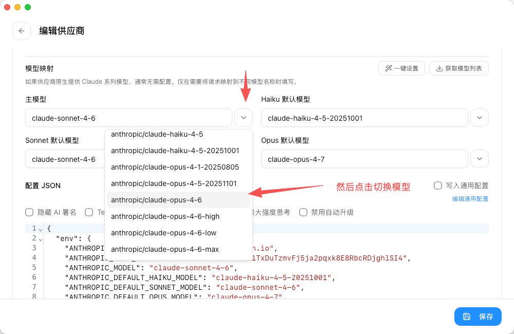
Task: Click the magic wand one-click setup button
Action: coord(401,68)
